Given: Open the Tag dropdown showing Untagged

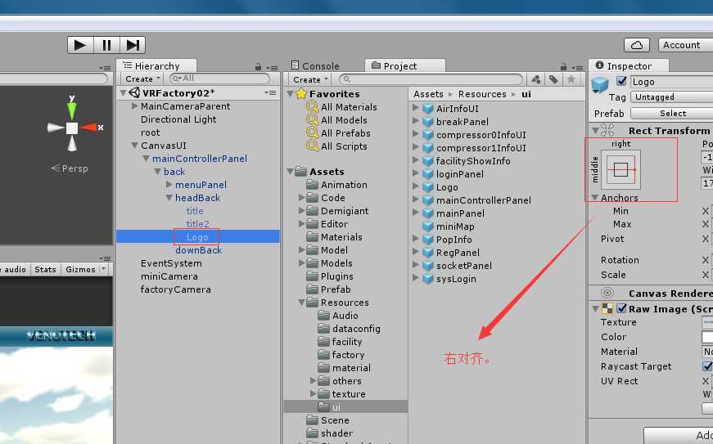Looking at the screenshot, I should 671,97.
